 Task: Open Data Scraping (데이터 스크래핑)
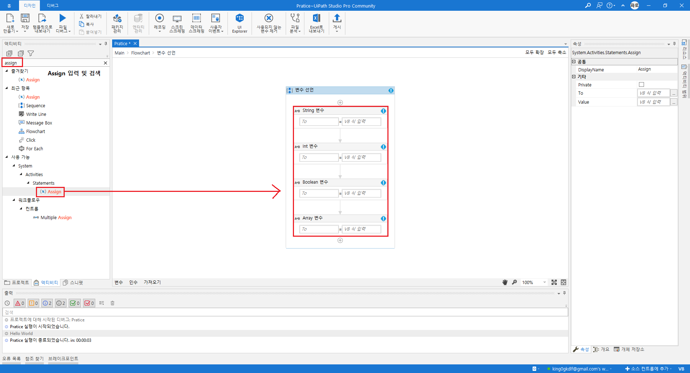click(197, 23)
